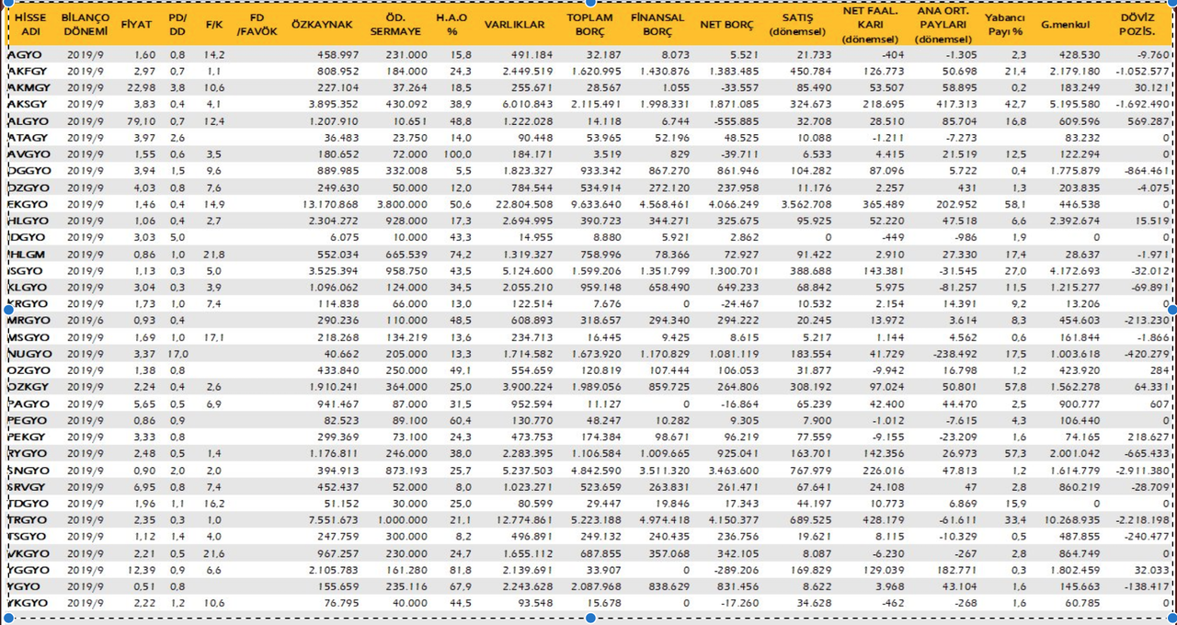The width and height of the screenshot is (1177, 625).
Task: Select the price value 22,98
Action: (x=140, y=88)
